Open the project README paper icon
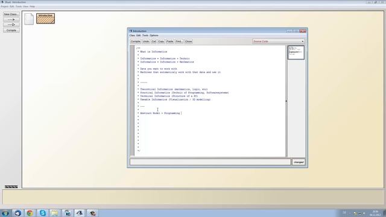 click(29, 19)
